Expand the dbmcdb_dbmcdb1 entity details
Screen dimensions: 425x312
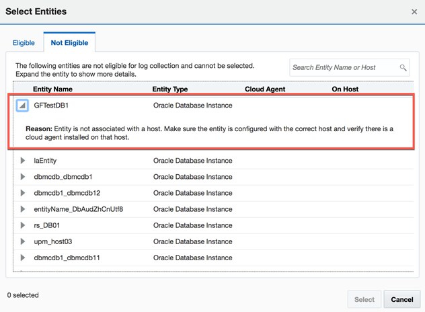pos(23,177)
